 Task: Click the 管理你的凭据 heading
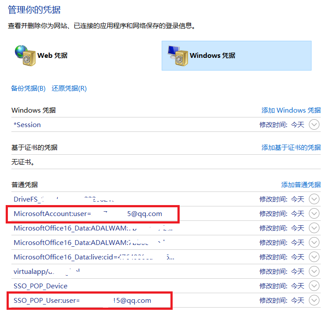pos(34,10)
